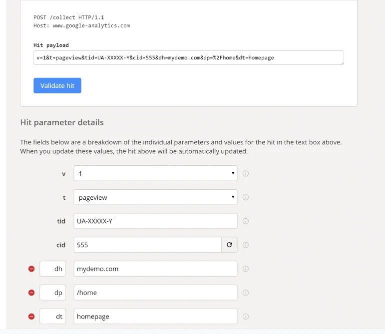Remove the dp parameter row
The image size is (385, 334).
(31, 293)
